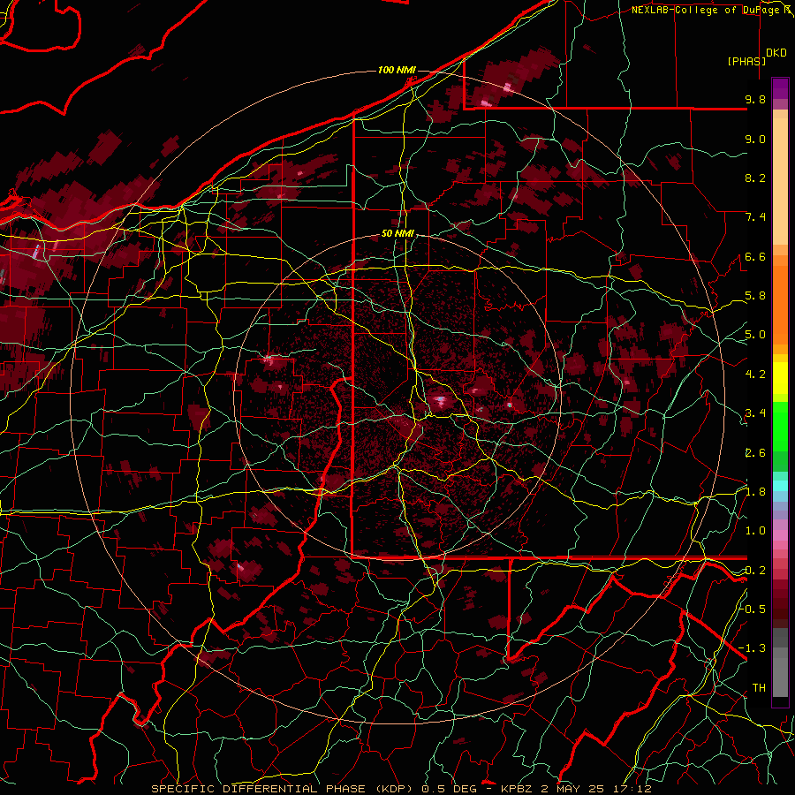Select the 8.2 value on the scale
This screenshot has width=795, height=795.
point(755,178)
